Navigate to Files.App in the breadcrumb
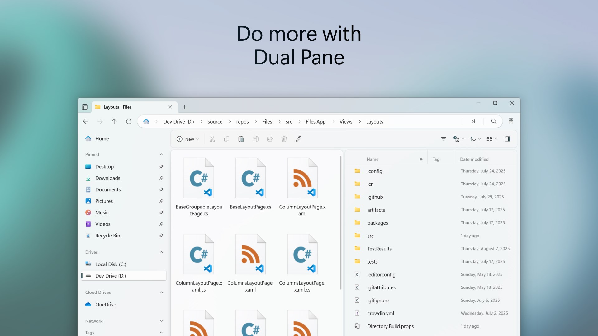 (316, 122)
